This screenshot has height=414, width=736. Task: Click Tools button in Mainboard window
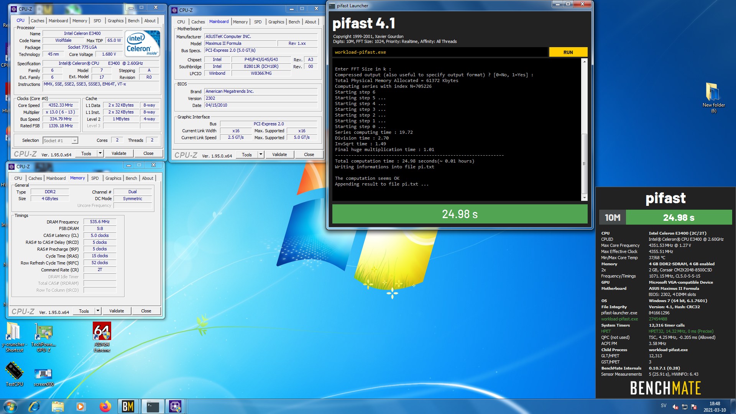[x=247, y=154]
